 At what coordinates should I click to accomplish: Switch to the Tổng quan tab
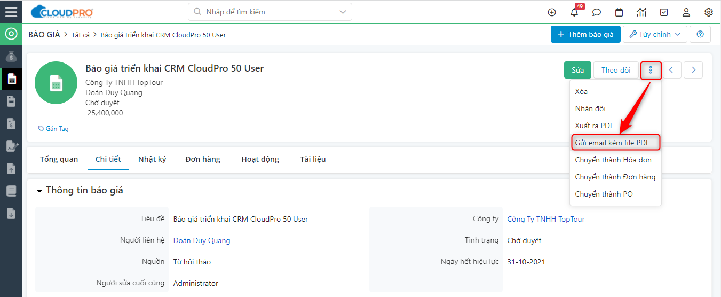[59, 159]
